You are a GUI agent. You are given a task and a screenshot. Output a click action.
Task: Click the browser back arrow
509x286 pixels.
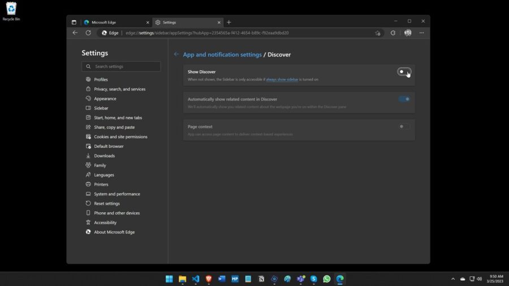coord(75,33)
